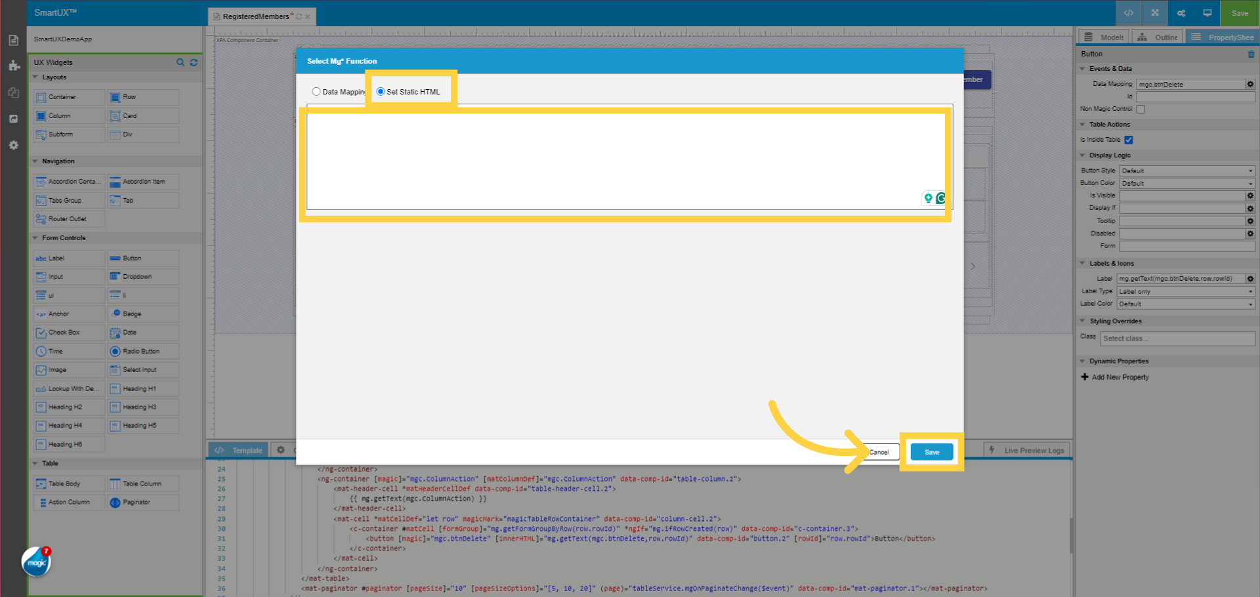Open the Live Preview Logs tab
Screen dimensions: 1260x597
[x=1026, y=450]
